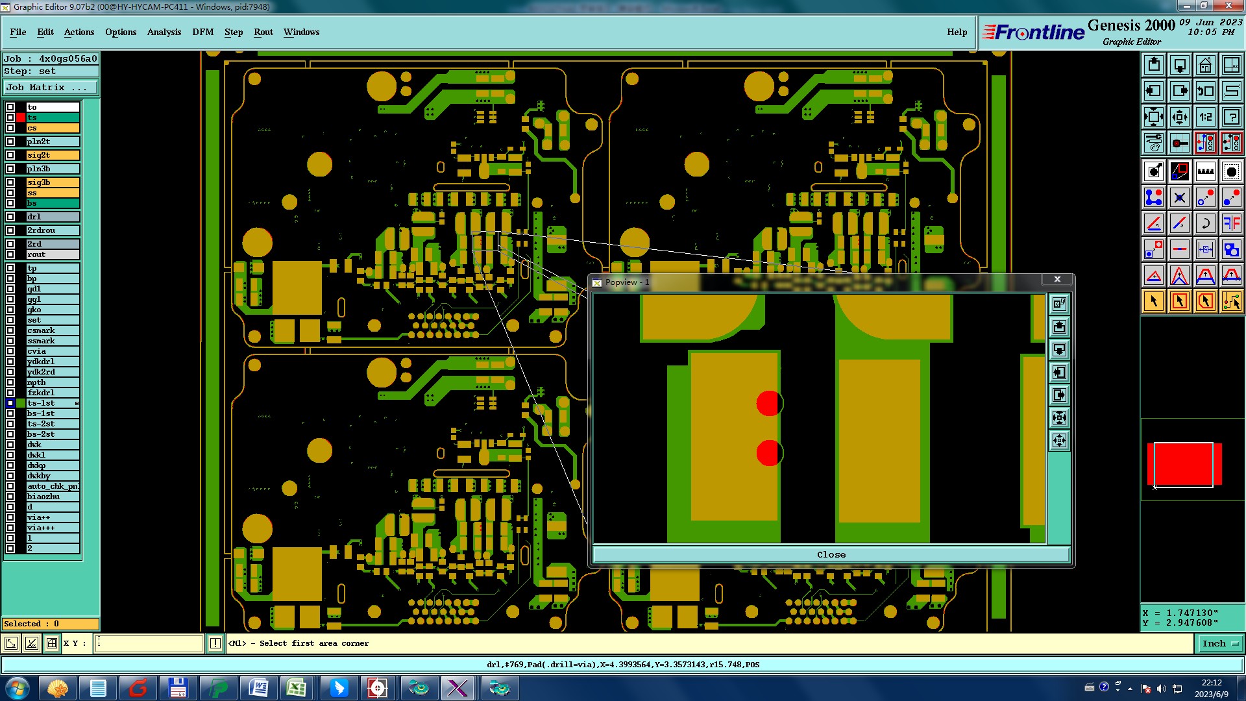Click the 1:2 zoom ratio icon
The height and width of the screenshot is (701, 1246).
tap(1205, 117)
